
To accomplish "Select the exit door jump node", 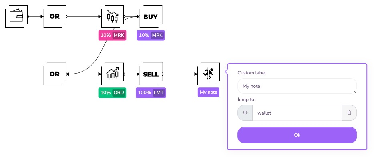I will pos(209,74).
